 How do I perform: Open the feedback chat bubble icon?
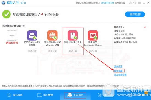click(130, 3)
